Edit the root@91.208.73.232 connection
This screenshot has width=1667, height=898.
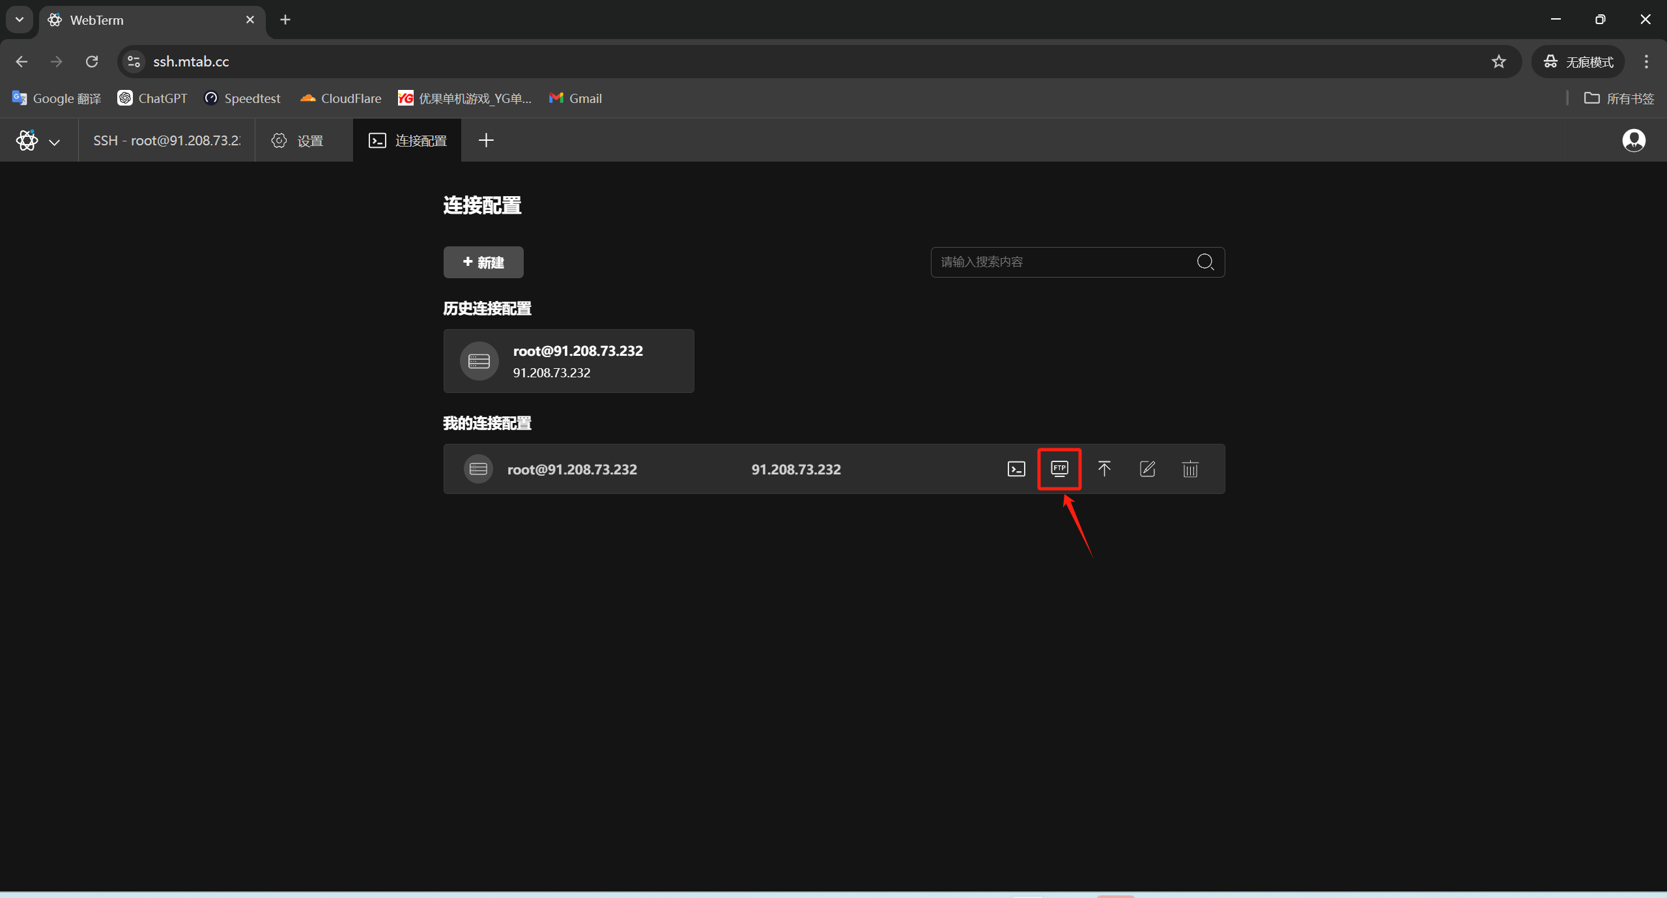pyautogui.click(x=1147, y=469)
